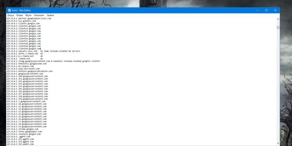The width and height of the screenshot is (292, 146).
Task: Click the comment 'some Youtube-related ad servers'
Action: pos(62,51)
